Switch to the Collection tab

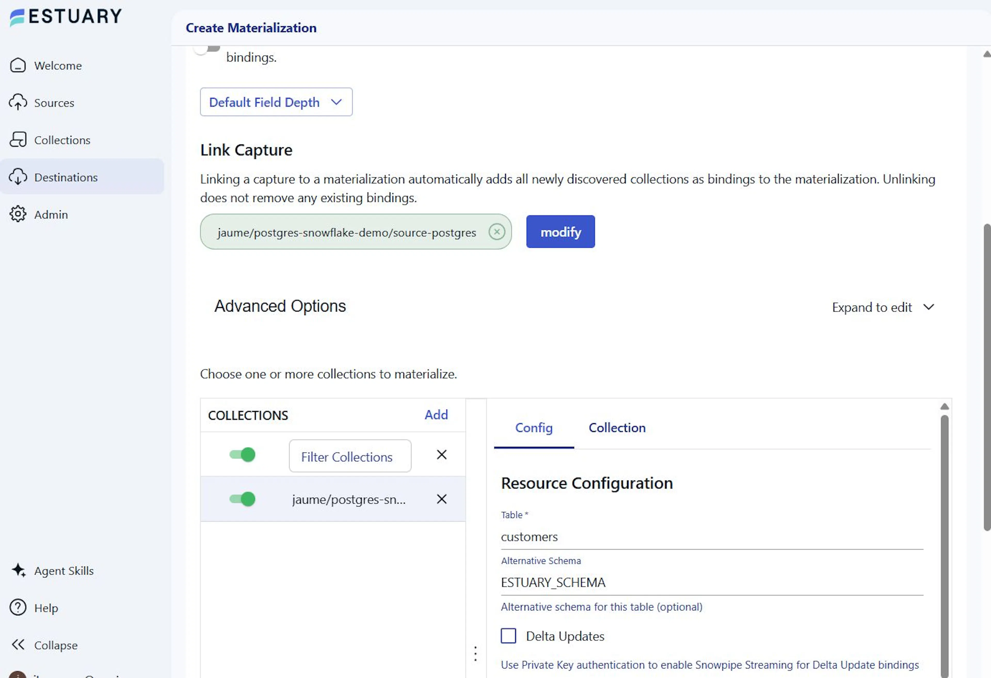617,428
